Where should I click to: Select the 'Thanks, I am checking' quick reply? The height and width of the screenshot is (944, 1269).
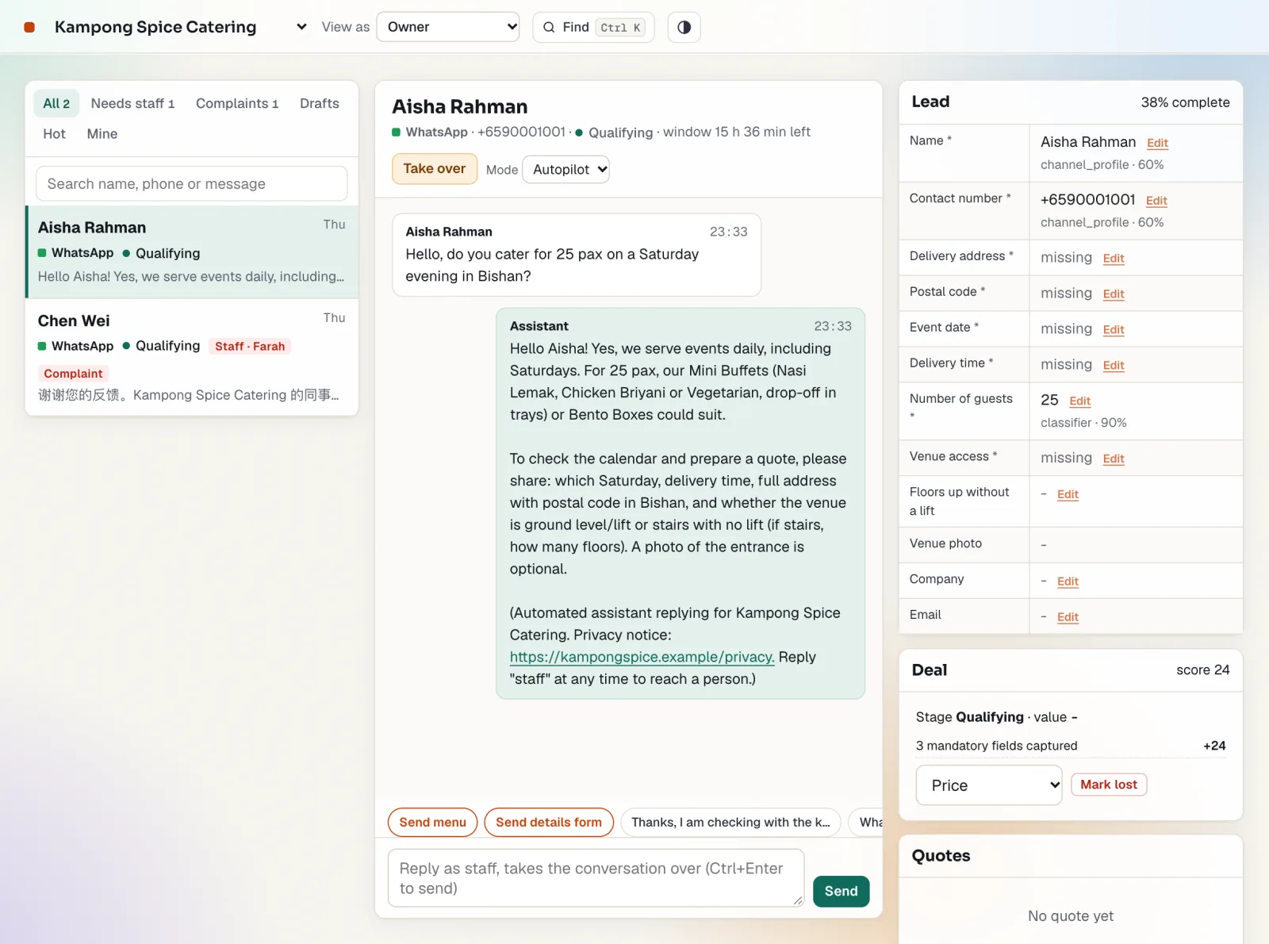point(730,823)
